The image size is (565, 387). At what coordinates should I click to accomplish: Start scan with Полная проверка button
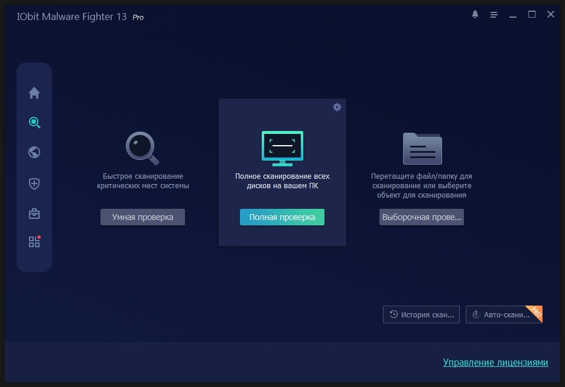coord(282,217)
